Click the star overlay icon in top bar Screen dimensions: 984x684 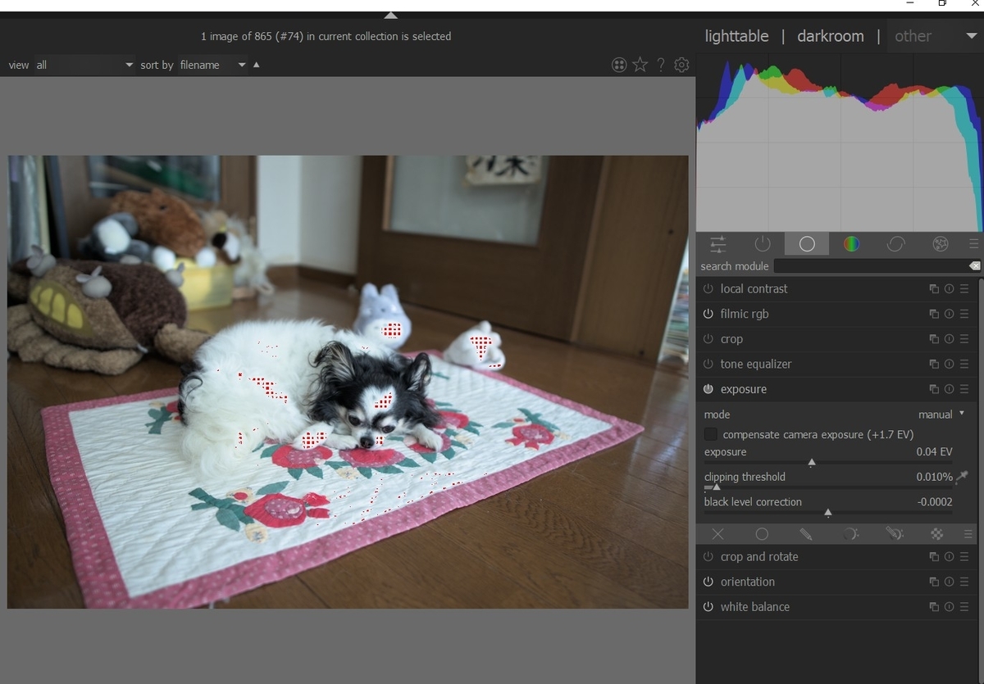point(640,65)
